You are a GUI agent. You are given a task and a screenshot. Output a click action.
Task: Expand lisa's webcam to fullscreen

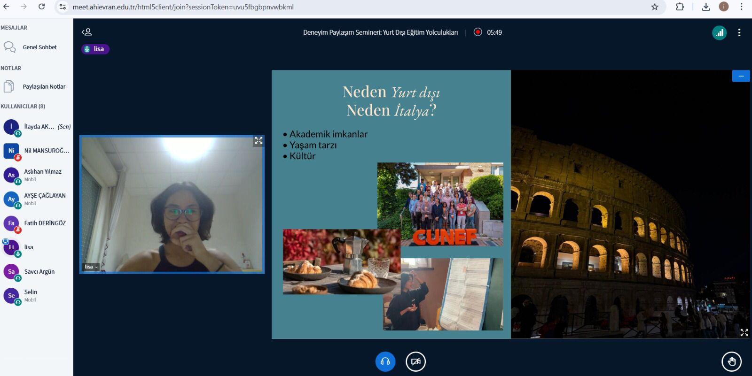pyautogui.click(x=258, y=141)
